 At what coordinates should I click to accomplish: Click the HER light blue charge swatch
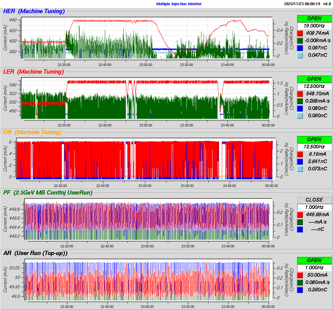click(x=300, y=55)
